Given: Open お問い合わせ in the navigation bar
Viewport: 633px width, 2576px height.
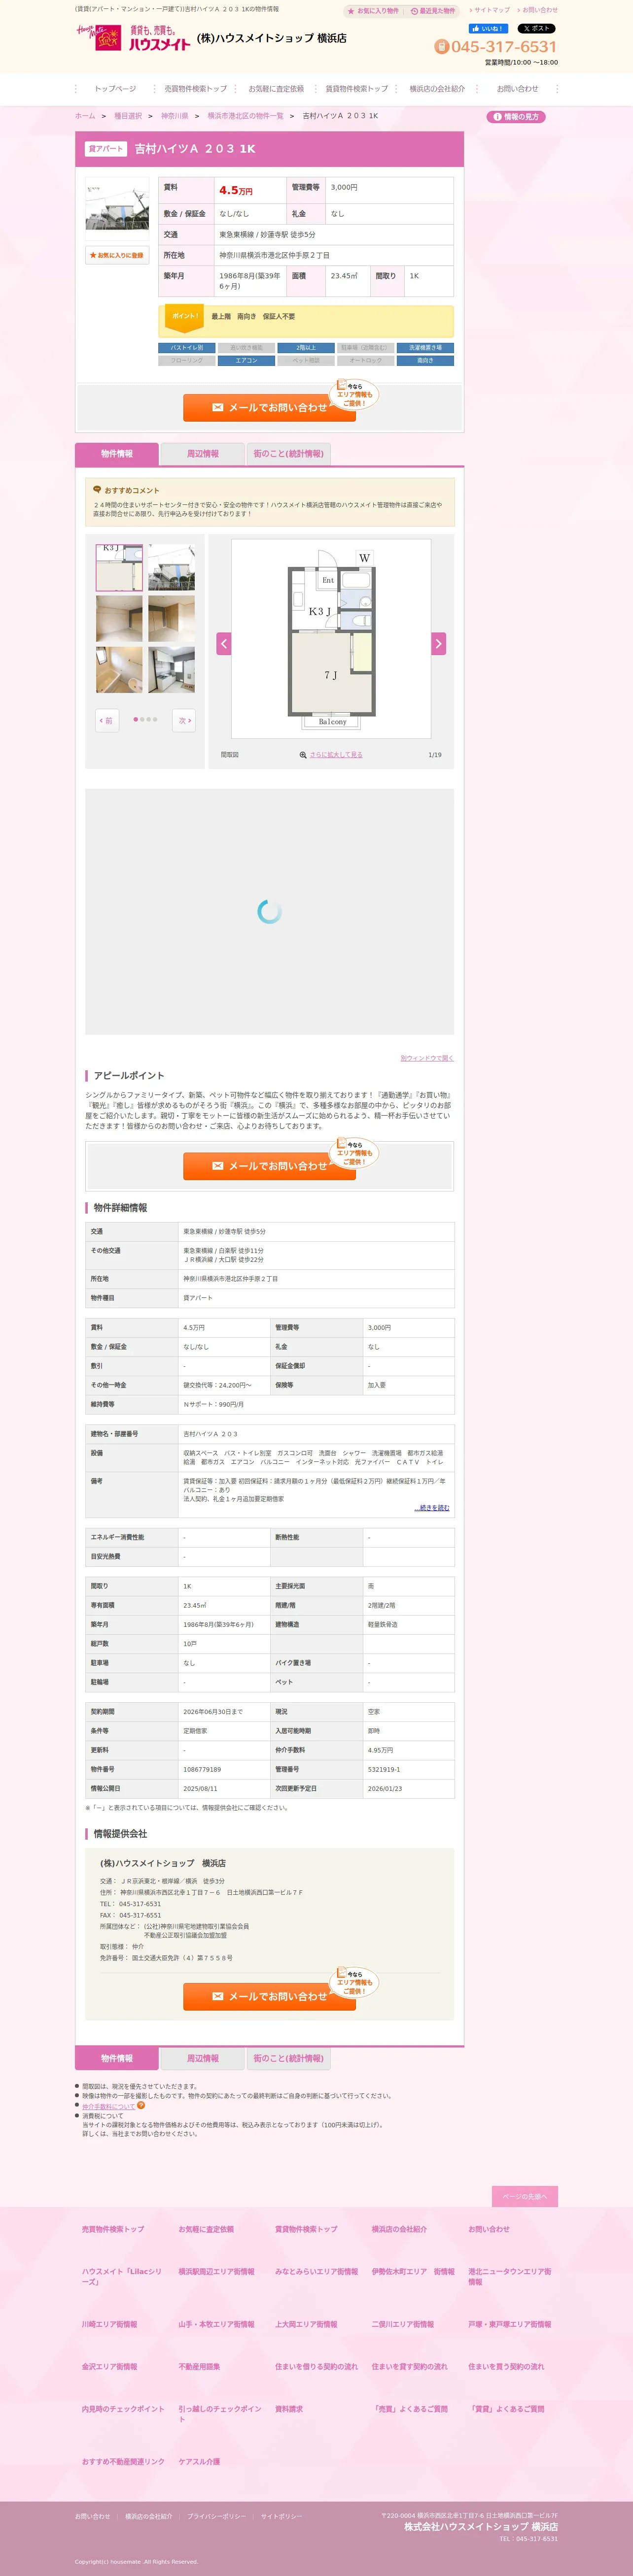Looking at the screenshot, I should [x=517, y=89].
